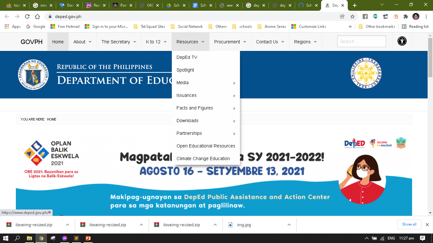This screenshot has width=433, height=243.
Task: Open the schools bookmarks folder
Action: point(242,27)
